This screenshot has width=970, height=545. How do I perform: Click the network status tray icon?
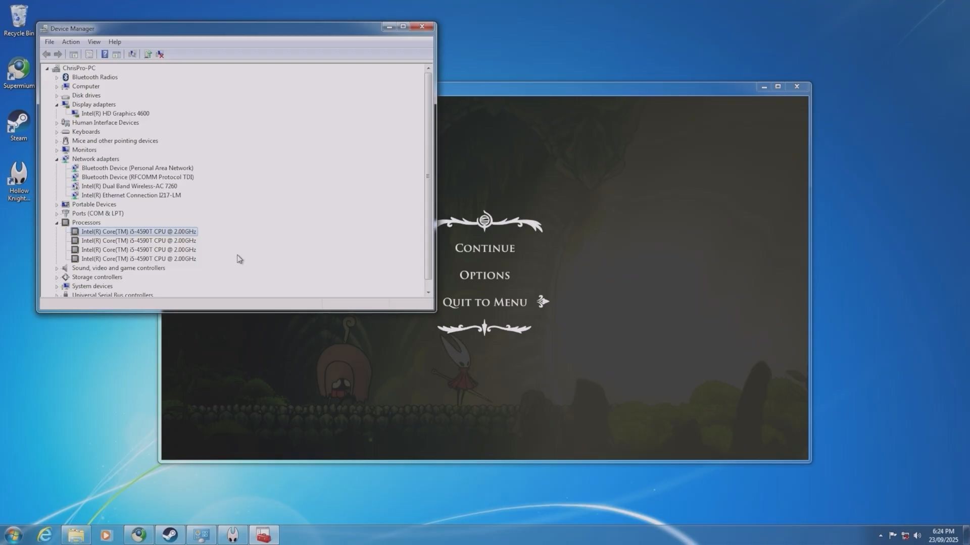(905, 535)
